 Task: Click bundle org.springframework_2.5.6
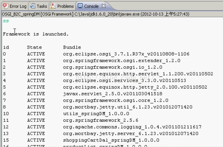101,120
